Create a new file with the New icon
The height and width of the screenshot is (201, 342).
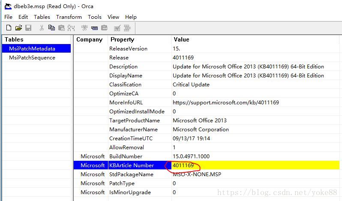(9, 28)
